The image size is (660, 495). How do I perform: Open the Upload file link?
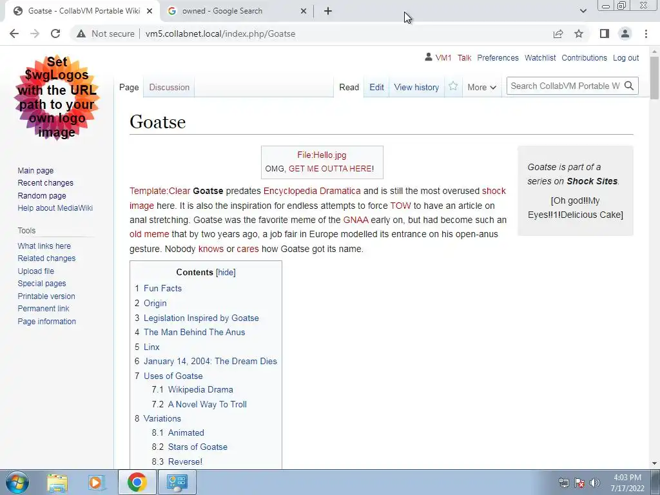36,271
